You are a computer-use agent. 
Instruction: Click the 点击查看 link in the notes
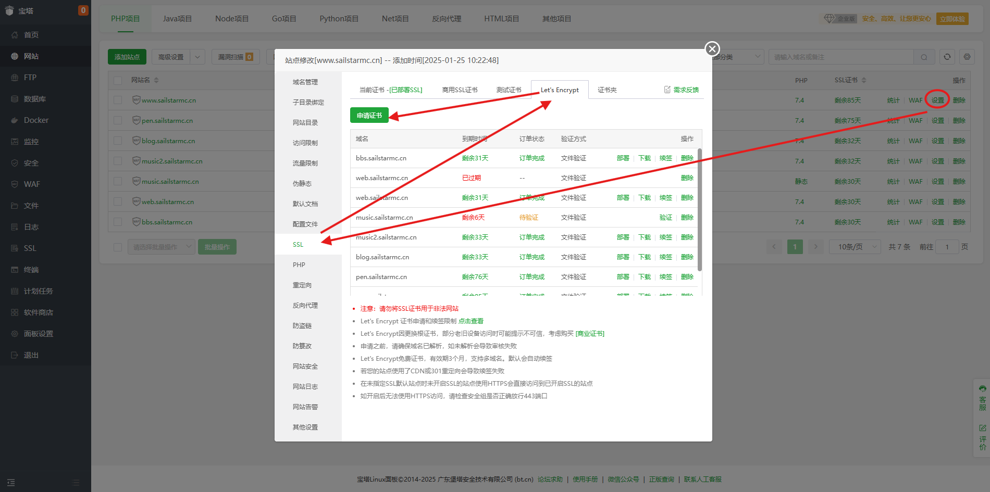tap(471, 321)
